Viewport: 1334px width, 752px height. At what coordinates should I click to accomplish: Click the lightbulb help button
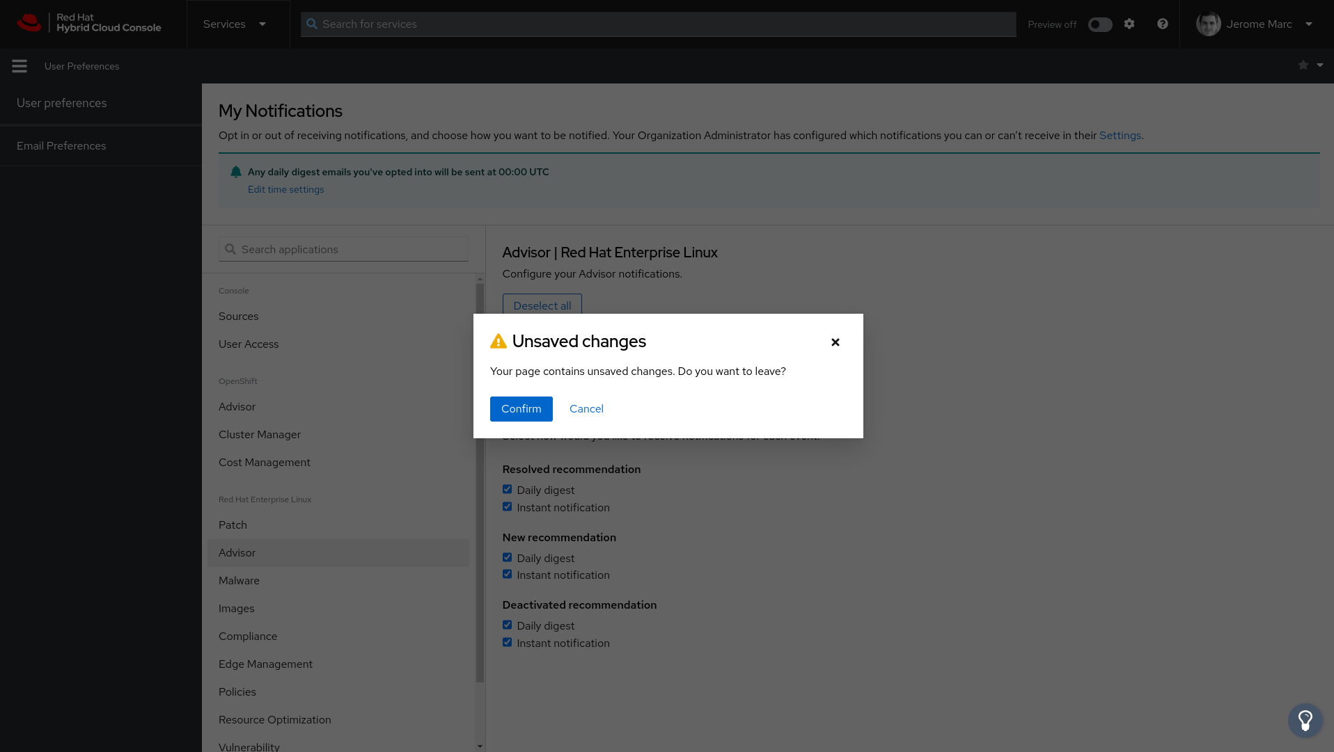click(x=1305, y=720)
